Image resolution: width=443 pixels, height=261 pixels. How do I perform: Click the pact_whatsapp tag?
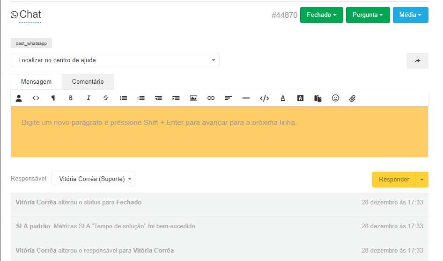pos(31,43)
